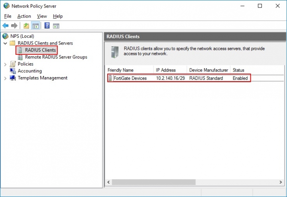Screen dimensions: 287x197
Task: Minimize the Network Policy Server window
Action: [242, 6]
